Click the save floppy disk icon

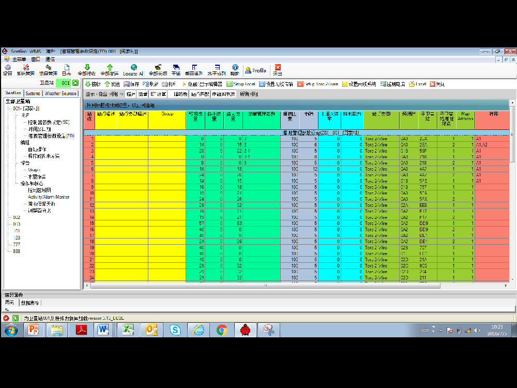(x=131, y=84)
